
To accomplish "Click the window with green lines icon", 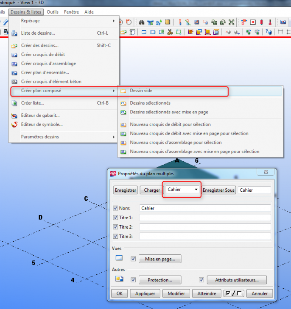I will pyautogui.click(x=161, y=32).
